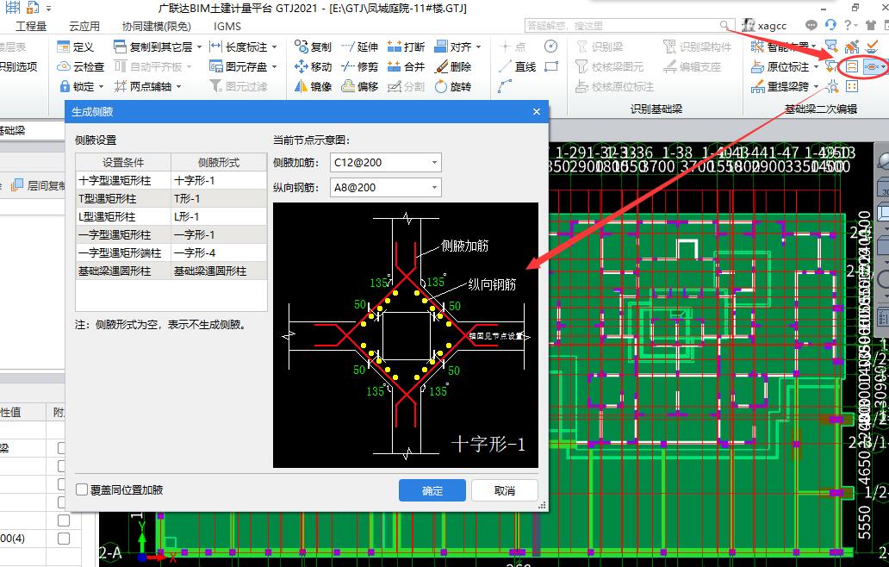Screen dimensions: 889x567
Task: Click the 定义 (Define) button
Action: pos(76,47)
